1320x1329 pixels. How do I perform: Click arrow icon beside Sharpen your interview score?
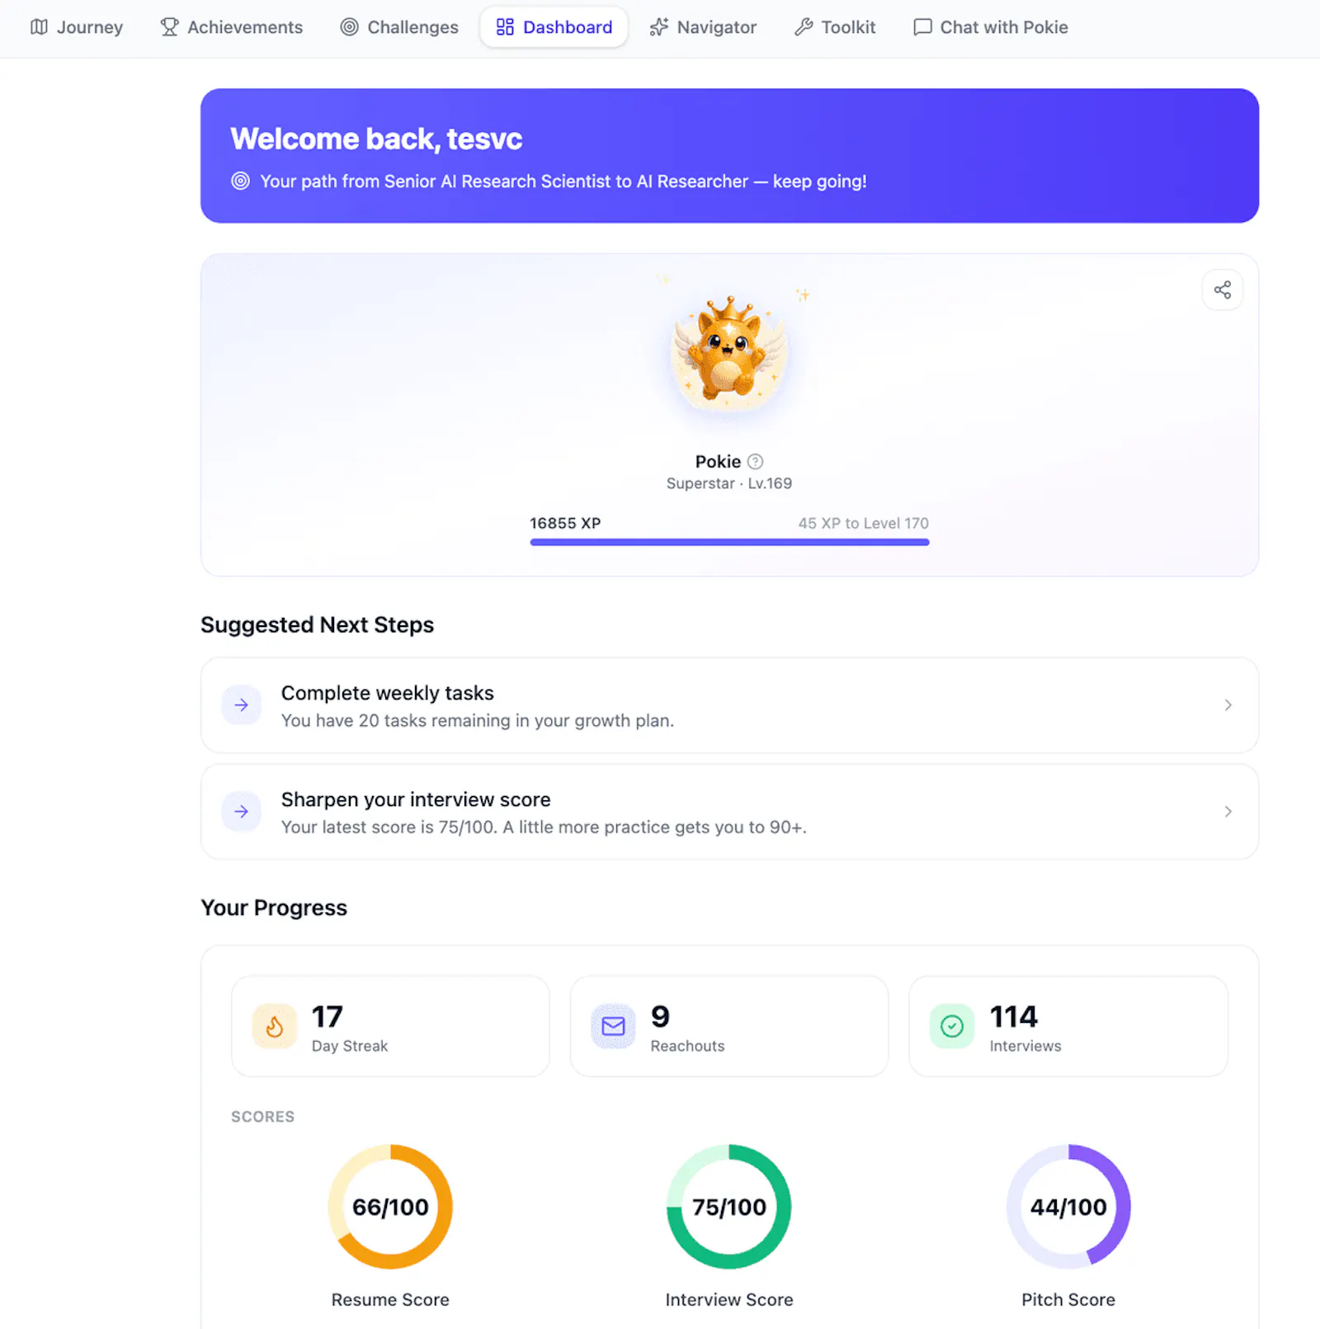241,812
